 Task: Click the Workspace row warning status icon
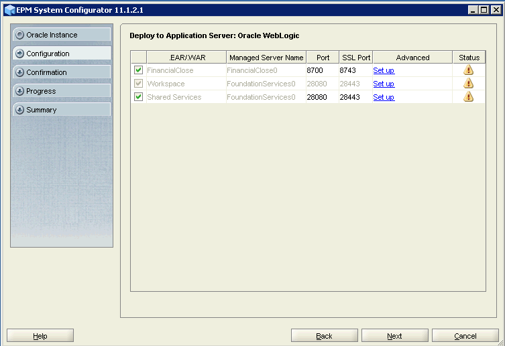tap(469, 83)
